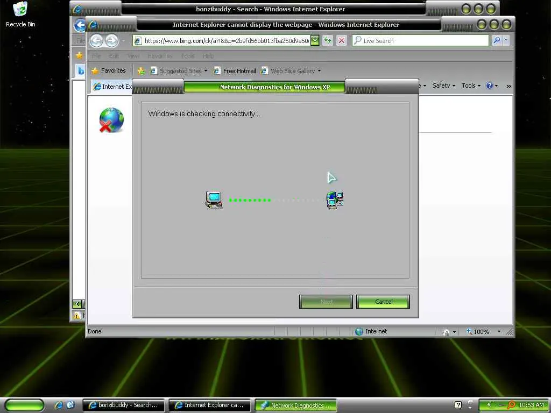Click the clock showing 10:53 AM
Screen dimensions: 551x413
(531, 405)
